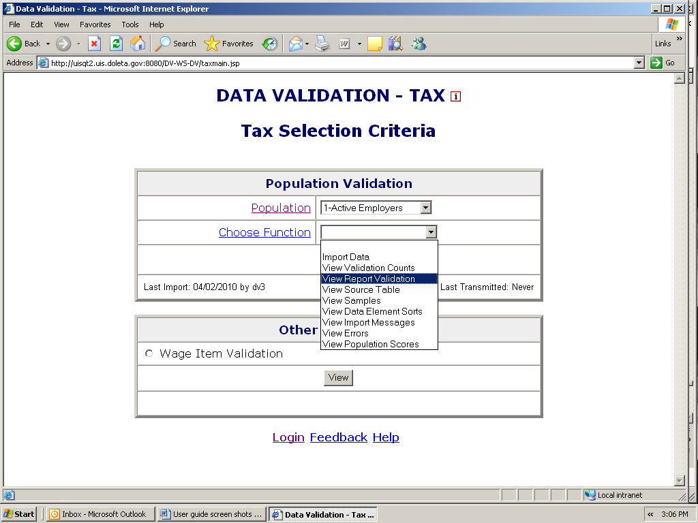This screenshot has height=523, width=698.
Task: Open the Forward button history dropdown
Action: pos(79,44)
